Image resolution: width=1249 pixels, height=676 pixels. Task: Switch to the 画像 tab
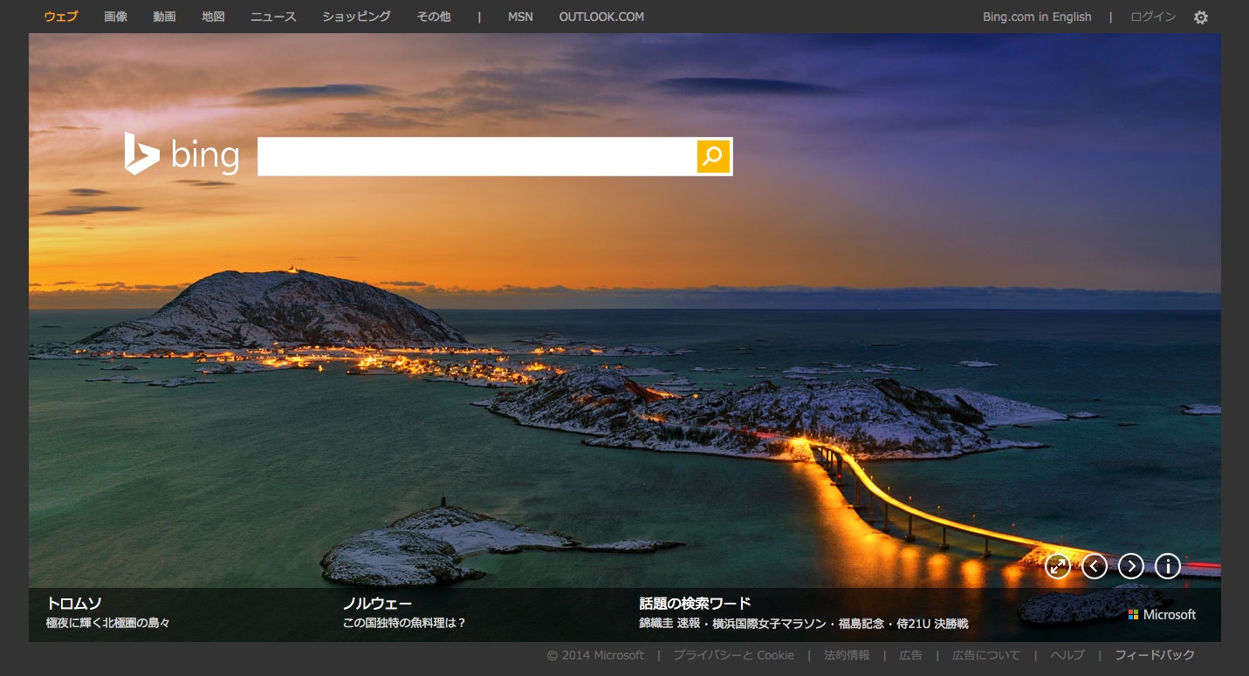point(115,17)
